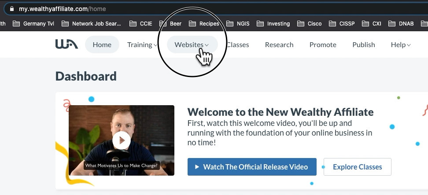Open the Investing bookmark folder
Viewport: 428px width, 195px height.
[x=273, y=24]
